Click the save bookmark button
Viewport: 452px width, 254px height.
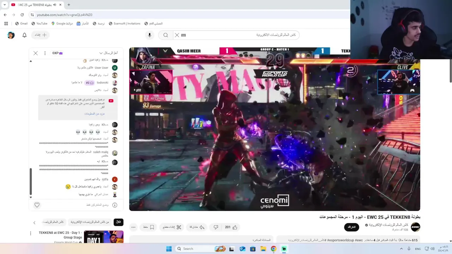(x=149, y=227)
